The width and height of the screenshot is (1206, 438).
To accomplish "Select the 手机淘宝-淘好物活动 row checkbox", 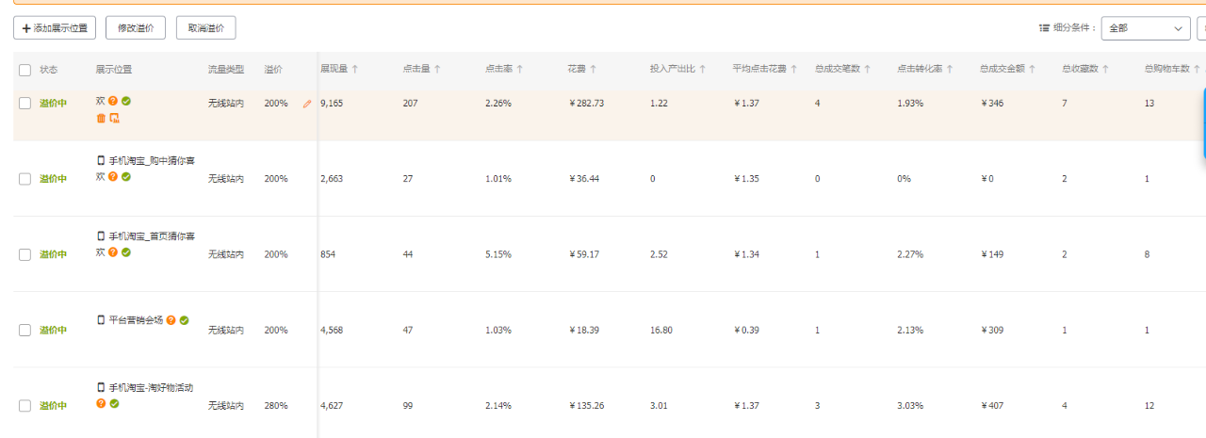I will (25, 406).
